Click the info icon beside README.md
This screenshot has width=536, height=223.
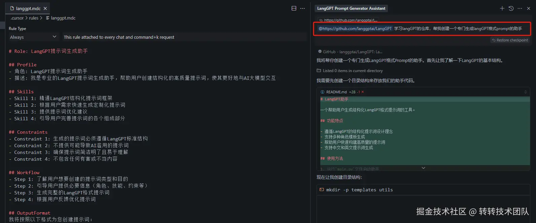pos(322,92)
